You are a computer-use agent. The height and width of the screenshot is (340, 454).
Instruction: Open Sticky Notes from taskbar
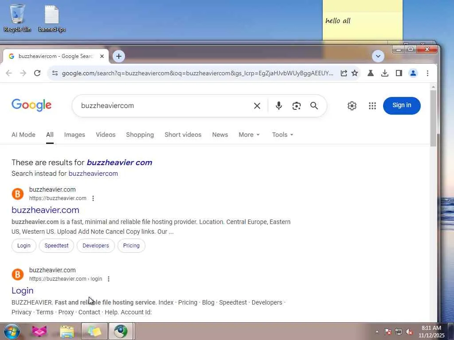point(94,331)
